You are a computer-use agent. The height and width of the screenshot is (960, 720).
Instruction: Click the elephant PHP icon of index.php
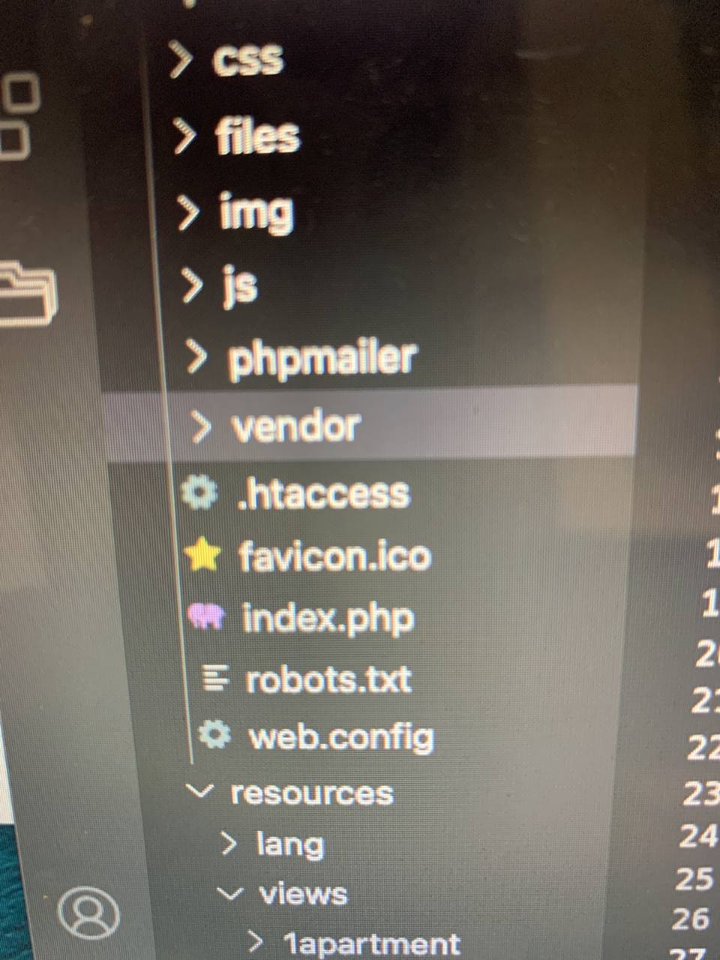click(x=207, y=617)
